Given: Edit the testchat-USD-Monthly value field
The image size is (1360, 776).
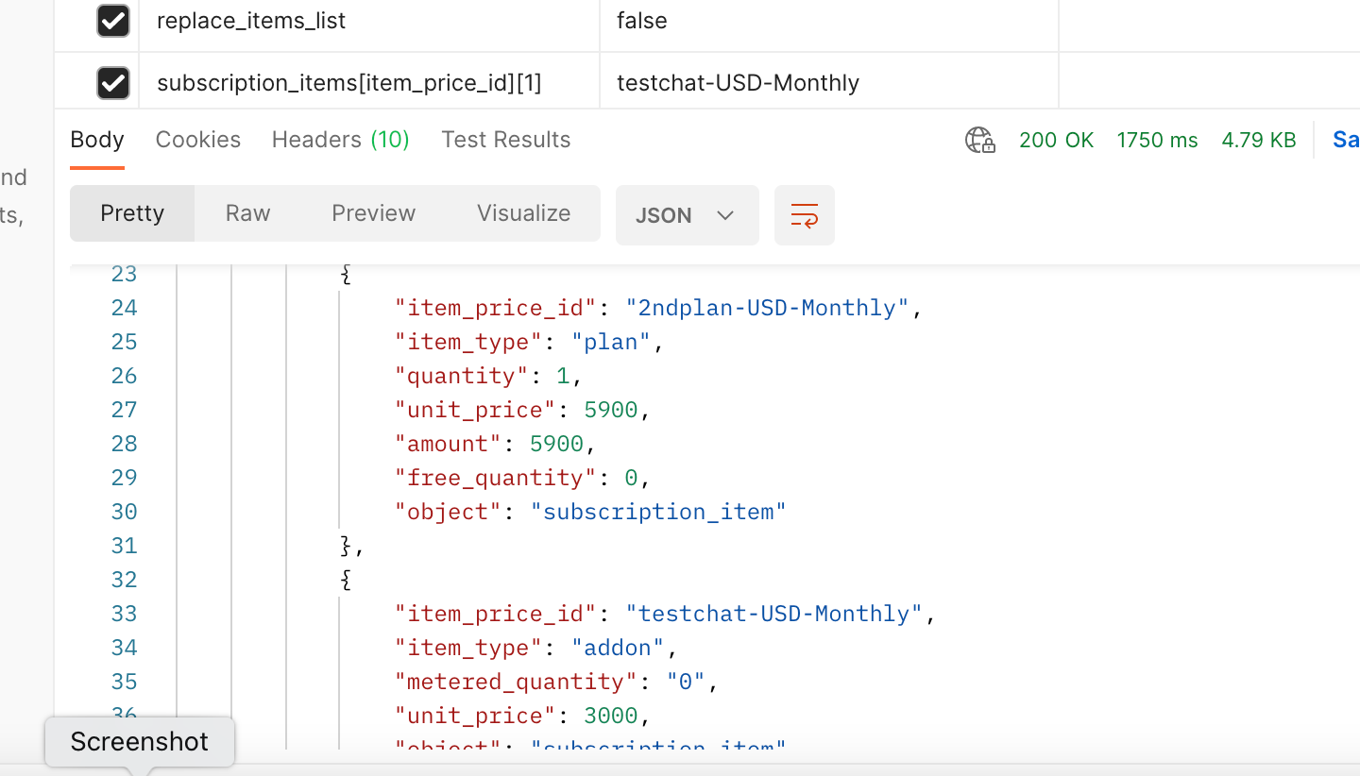Looking at the screenshot, I should tap(827, 83).
